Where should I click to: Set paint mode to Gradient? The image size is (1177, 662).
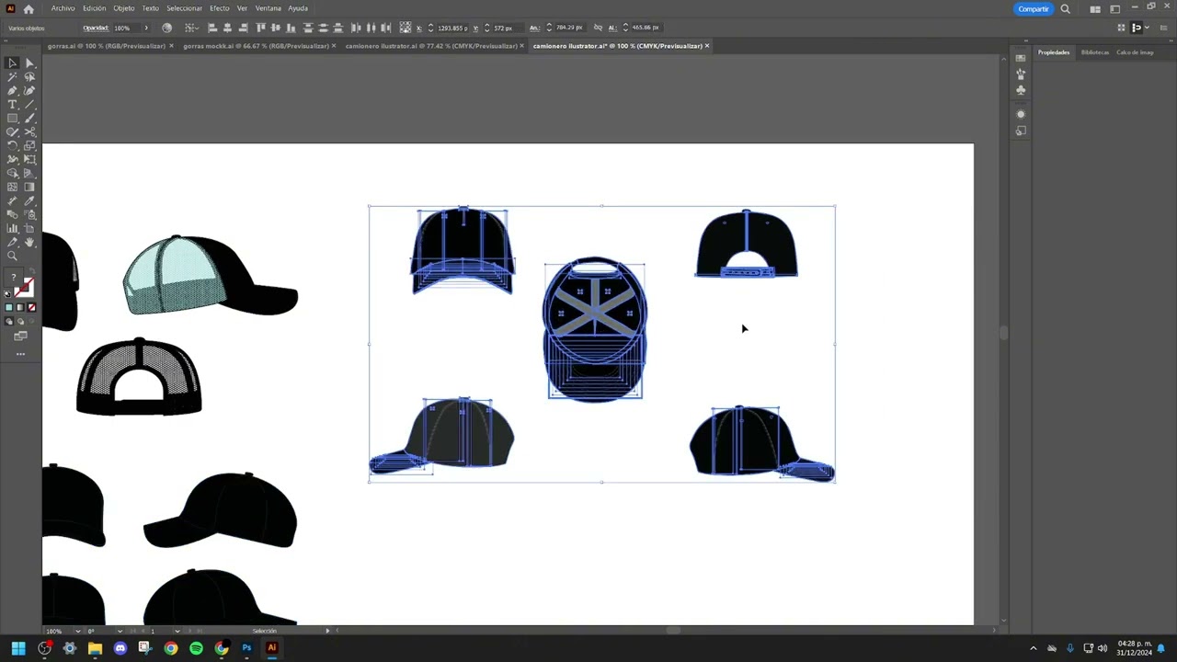pos(20,308)
